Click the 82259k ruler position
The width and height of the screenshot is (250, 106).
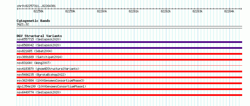point(70,11)
